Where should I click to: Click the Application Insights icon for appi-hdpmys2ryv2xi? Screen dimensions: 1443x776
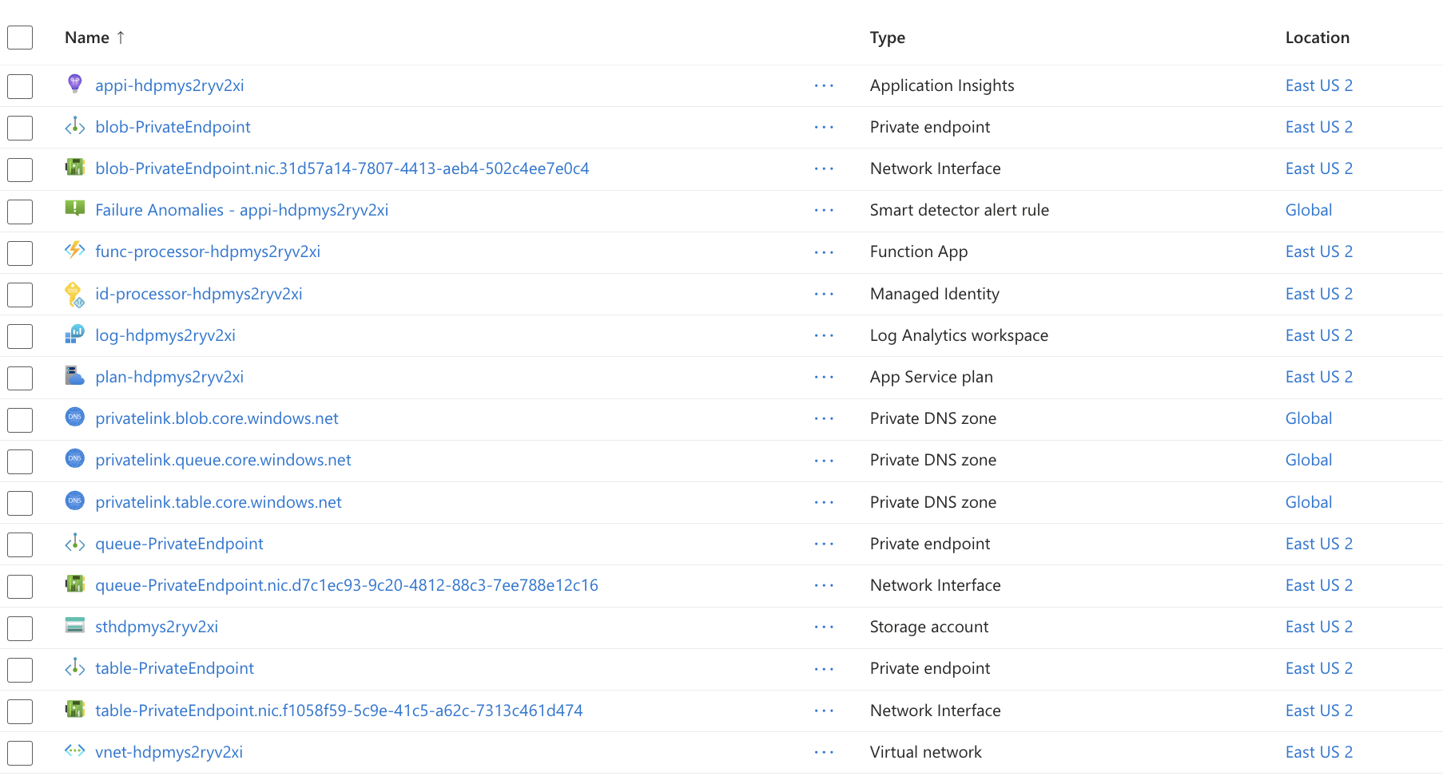tap(74, 85)
